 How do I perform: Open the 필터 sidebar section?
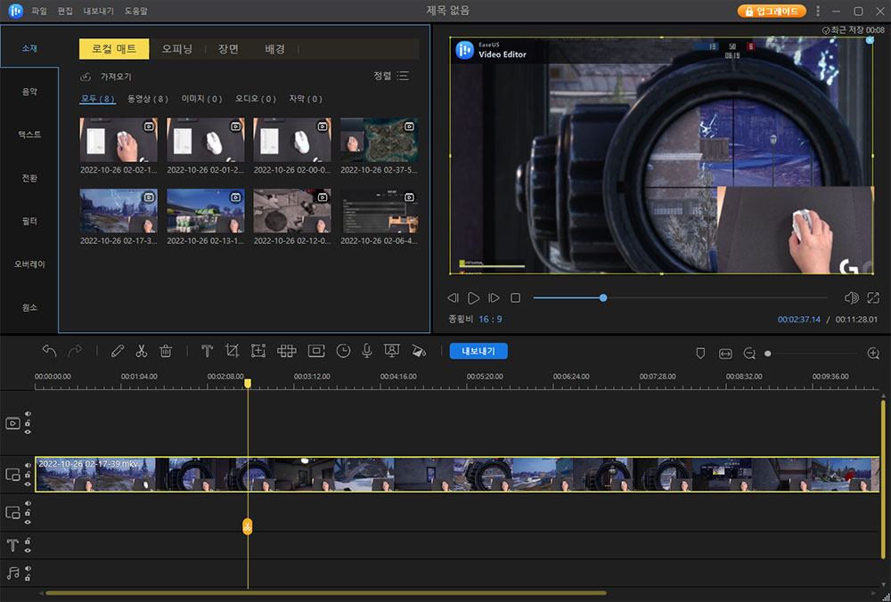point(29,221)
